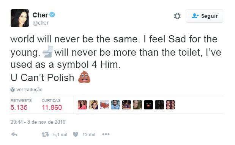
Task: Click the blue verified badge icon
Action: pyautogui.click(x=52, y=15)
